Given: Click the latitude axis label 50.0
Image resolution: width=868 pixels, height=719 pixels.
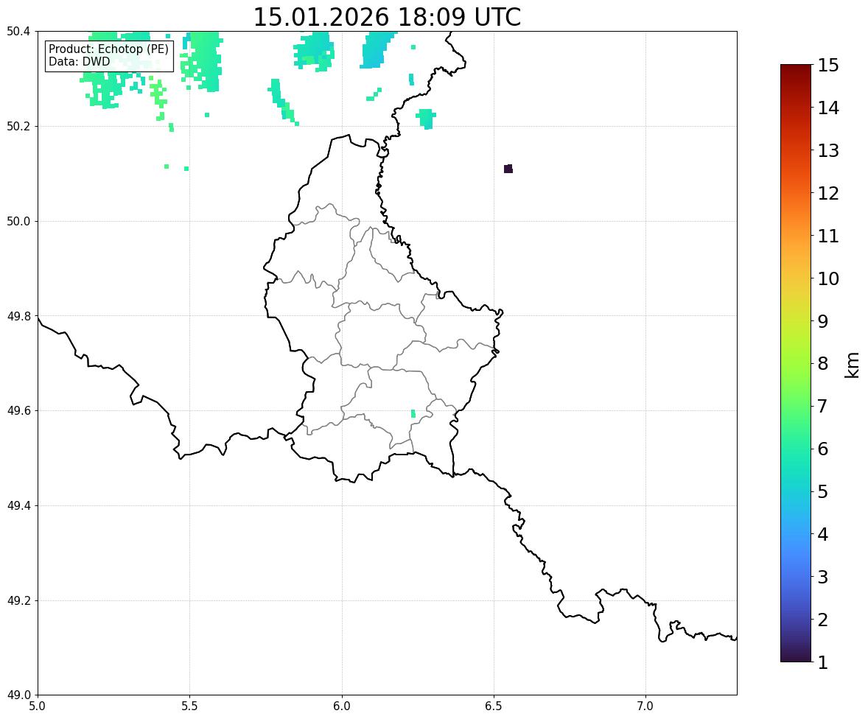Looking at the screenshot, I should (18, 222).
